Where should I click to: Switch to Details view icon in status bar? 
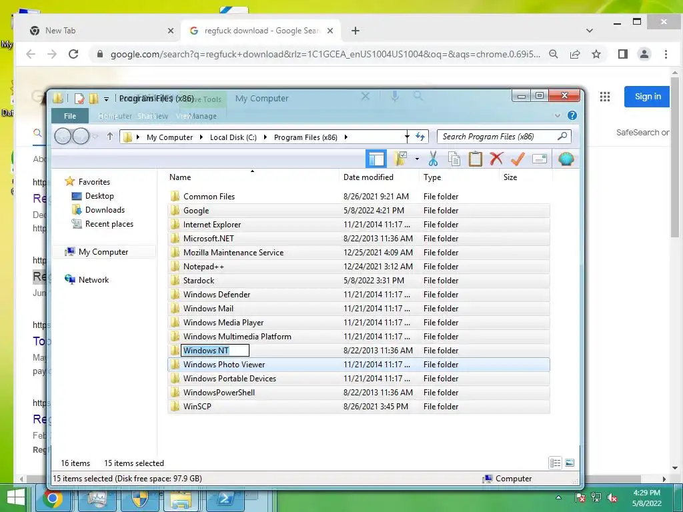pos(555,463)
